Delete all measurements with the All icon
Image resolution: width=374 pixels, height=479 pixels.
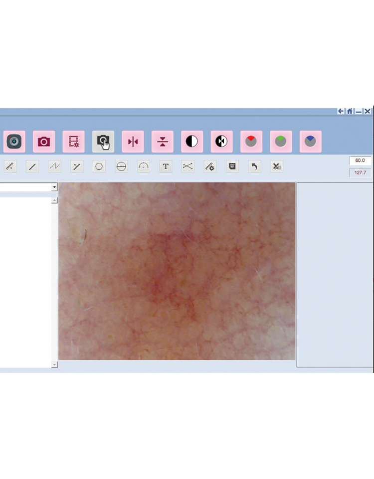click(x=277, y=166)
